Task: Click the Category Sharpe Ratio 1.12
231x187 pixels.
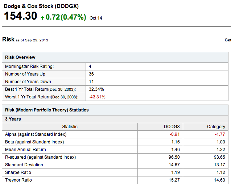Action: coord(221,172)
